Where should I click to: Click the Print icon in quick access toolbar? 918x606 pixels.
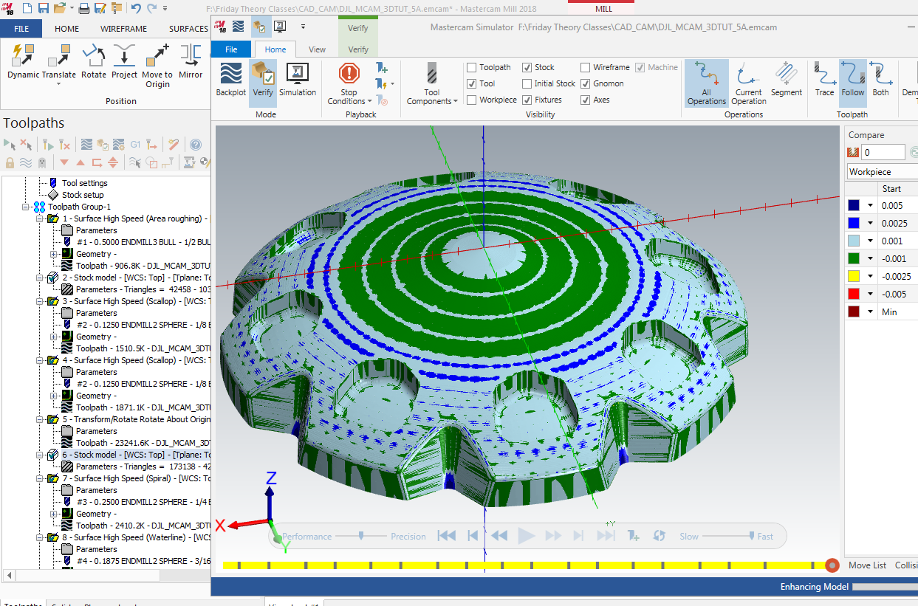click(84, 9)
